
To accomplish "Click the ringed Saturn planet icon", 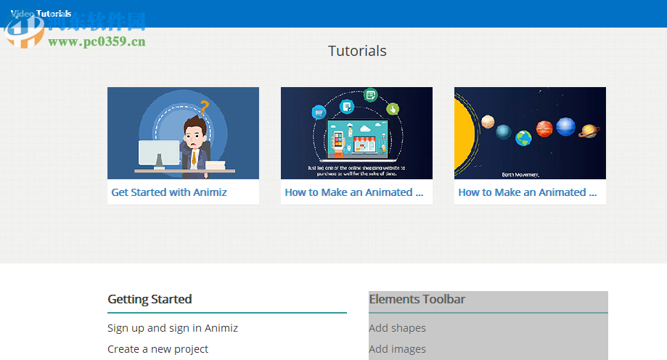I will click(x=589, y=131).
